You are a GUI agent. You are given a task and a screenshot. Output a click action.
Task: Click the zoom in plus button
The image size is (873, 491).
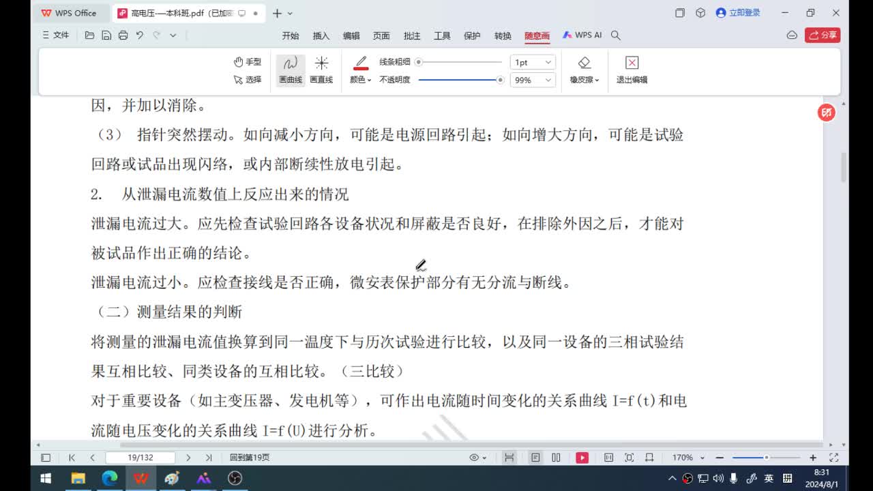813,458
